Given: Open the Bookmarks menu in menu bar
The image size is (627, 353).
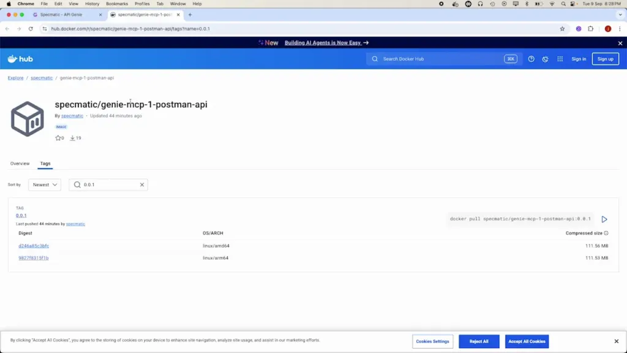Looking at the screenshot, I should [x=116, y=4].
